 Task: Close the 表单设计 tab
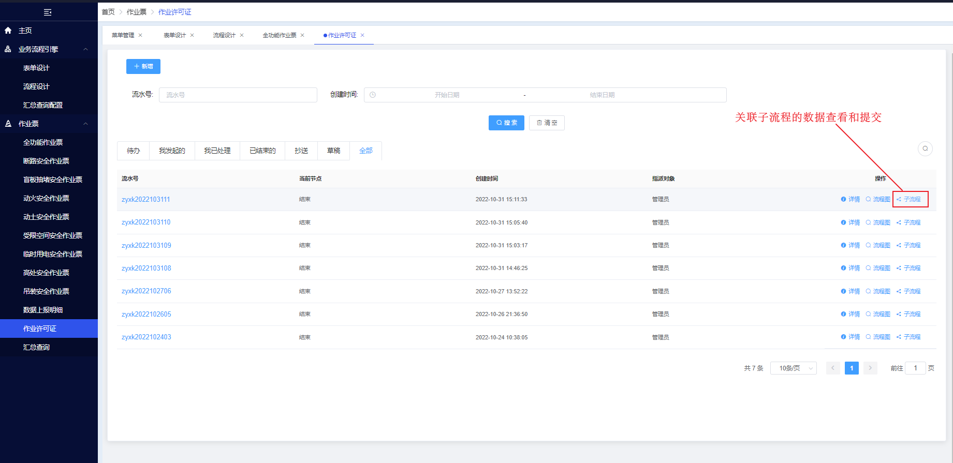pos(192,35)
